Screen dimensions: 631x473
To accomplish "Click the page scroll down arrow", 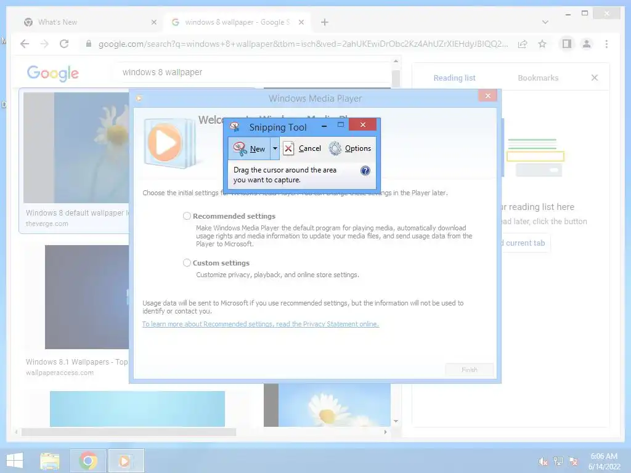I will tap(396, 421).
